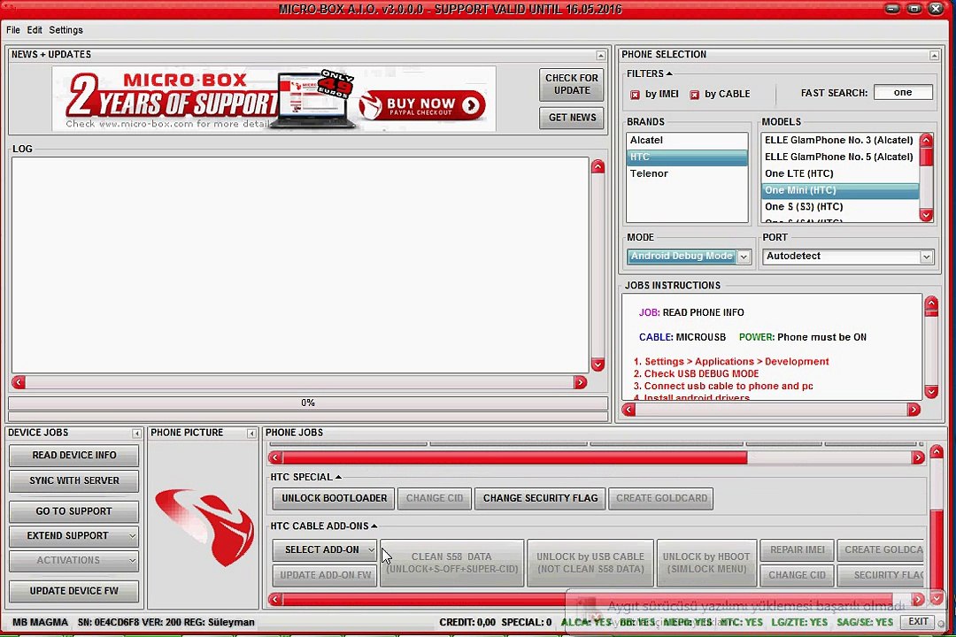Click jobs instructions scroll up arrow
This screenshot has width=956, height=637.
pos(931,303)
